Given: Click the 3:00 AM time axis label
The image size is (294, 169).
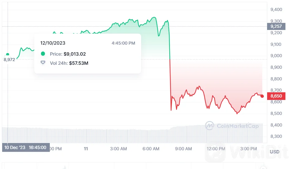Looking at the screenshot, I should (x=118, y=149).
